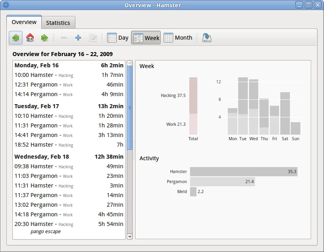Select the Week view
324x252 pixels.
(x=146, y=37)
